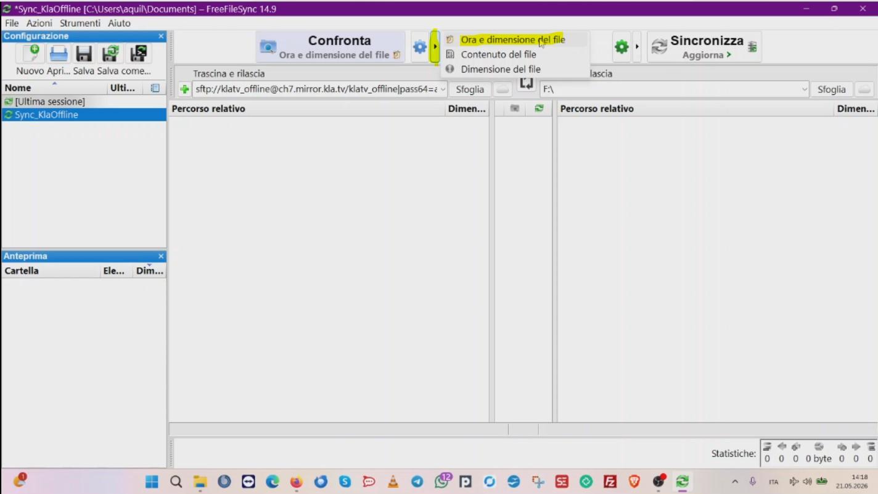This screenshot has width=878, height=494.
Task: Click the Confronta compare button
Action: coord(330,47)
